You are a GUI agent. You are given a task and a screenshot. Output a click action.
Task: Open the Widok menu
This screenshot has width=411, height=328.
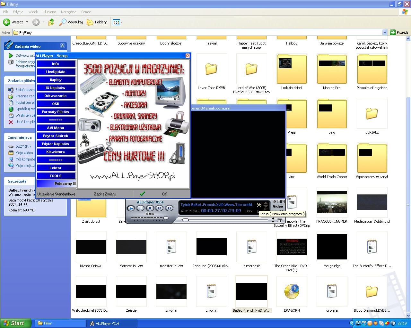(x=33, y=12)
